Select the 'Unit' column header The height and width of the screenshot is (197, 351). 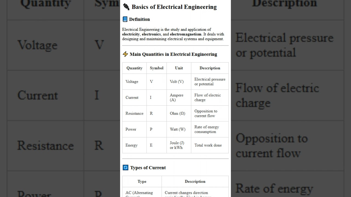pos(179,68)
